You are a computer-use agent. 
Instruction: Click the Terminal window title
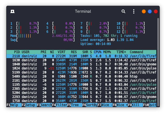pos(83,11)
